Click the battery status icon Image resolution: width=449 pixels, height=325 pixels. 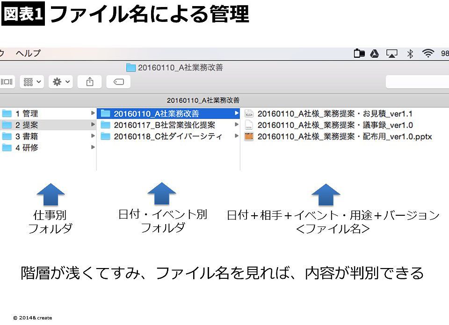(359, 54)
